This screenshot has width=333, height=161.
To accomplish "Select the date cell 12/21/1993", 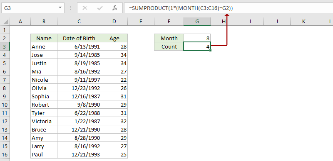I will 79,154.
